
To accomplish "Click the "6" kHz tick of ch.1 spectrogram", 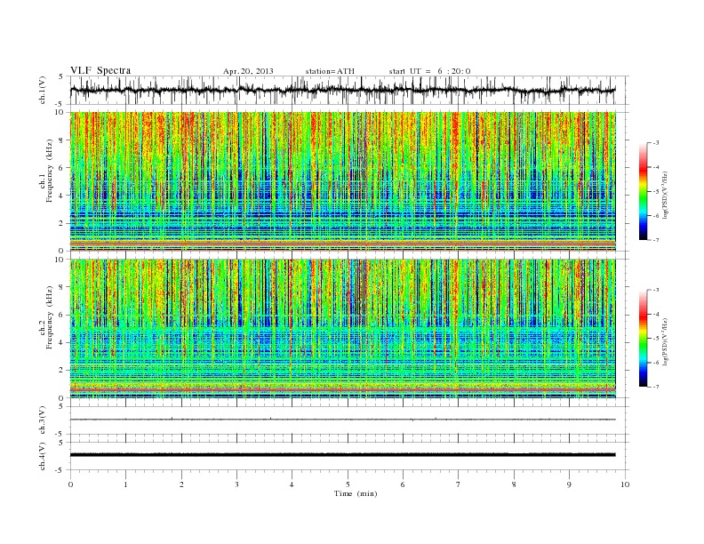I will tap(61, 168).
